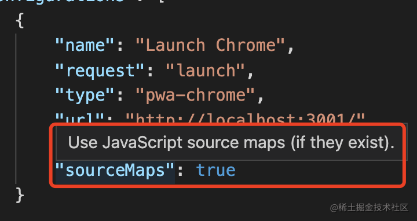Click the highlighted "sourceMaps" key
The width and height of the screenshot is (417, 221).
pos(115,171)
